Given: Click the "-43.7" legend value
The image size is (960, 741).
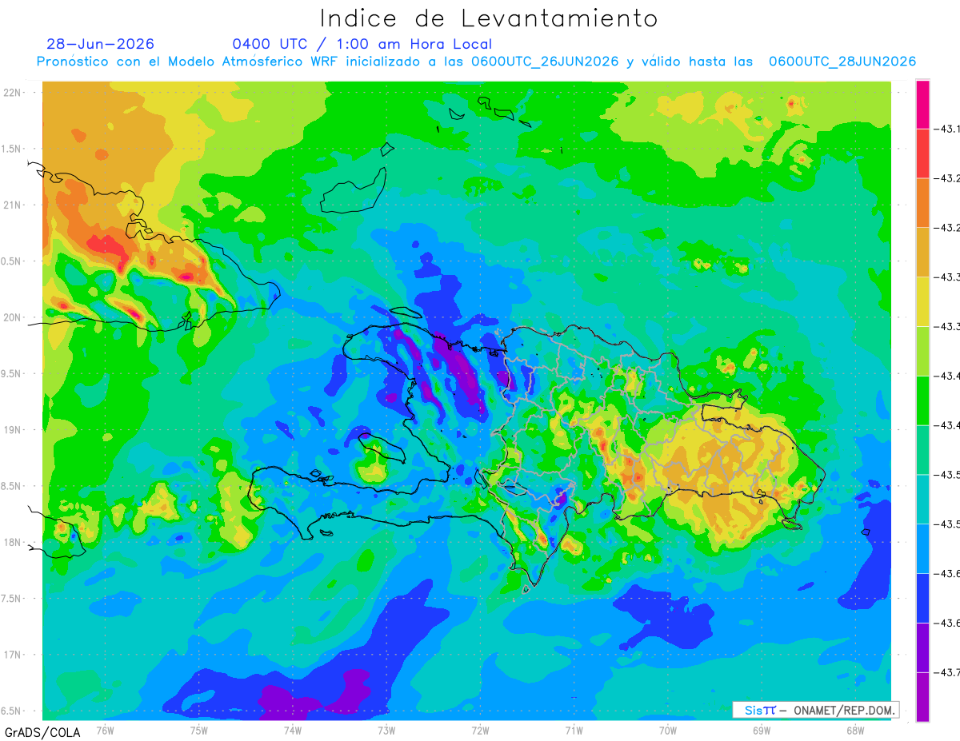Looking at the screenshot, I should [x=947, y=673].
